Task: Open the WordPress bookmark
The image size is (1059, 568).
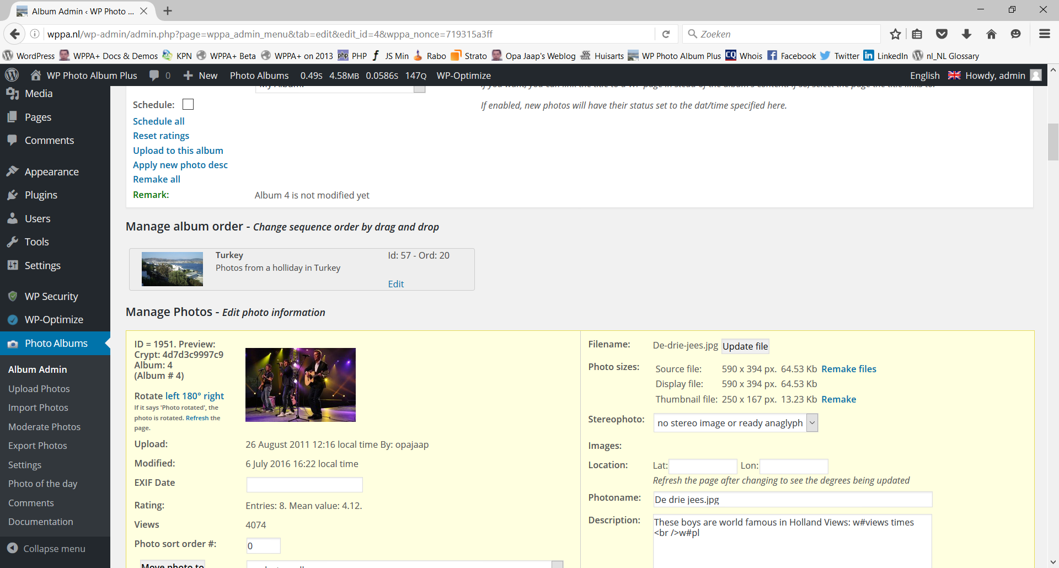Action: [29, 56]
